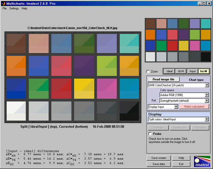Click the blue sky patch in main chart

pyautogui.click(x=61, y=43)
